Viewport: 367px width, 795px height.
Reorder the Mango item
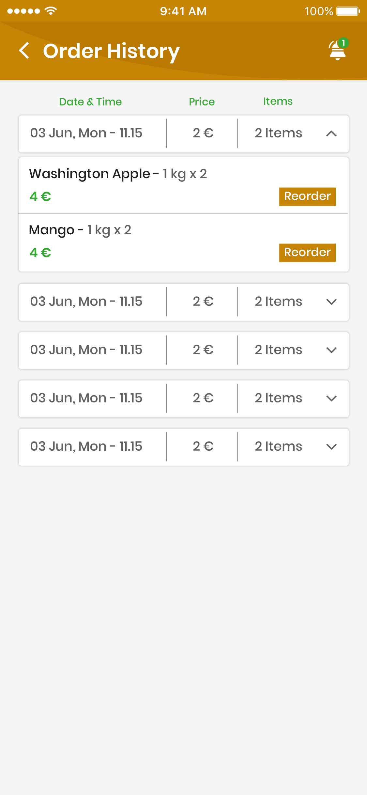(x=307, y=253)
